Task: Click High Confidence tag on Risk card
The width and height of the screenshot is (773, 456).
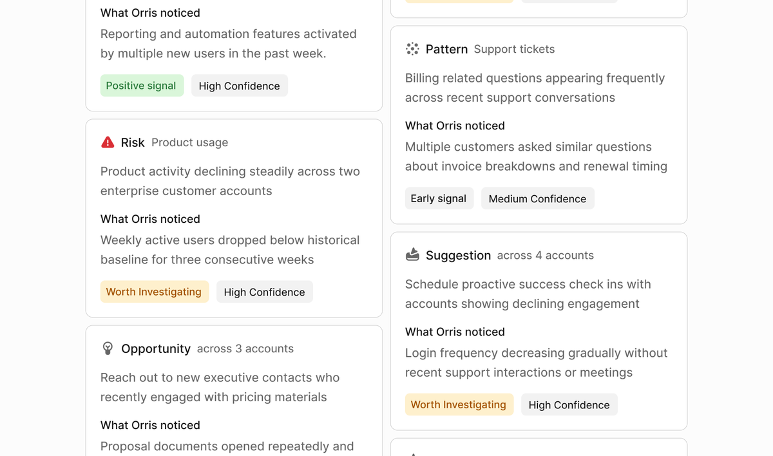Action: pos(264,292)
